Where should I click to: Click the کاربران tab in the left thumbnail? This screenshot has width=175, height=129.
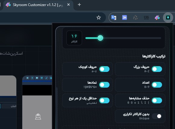coord(9,106)
